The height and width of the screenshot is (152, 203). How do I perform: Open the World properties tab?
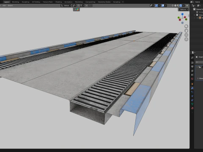point(192,79)
